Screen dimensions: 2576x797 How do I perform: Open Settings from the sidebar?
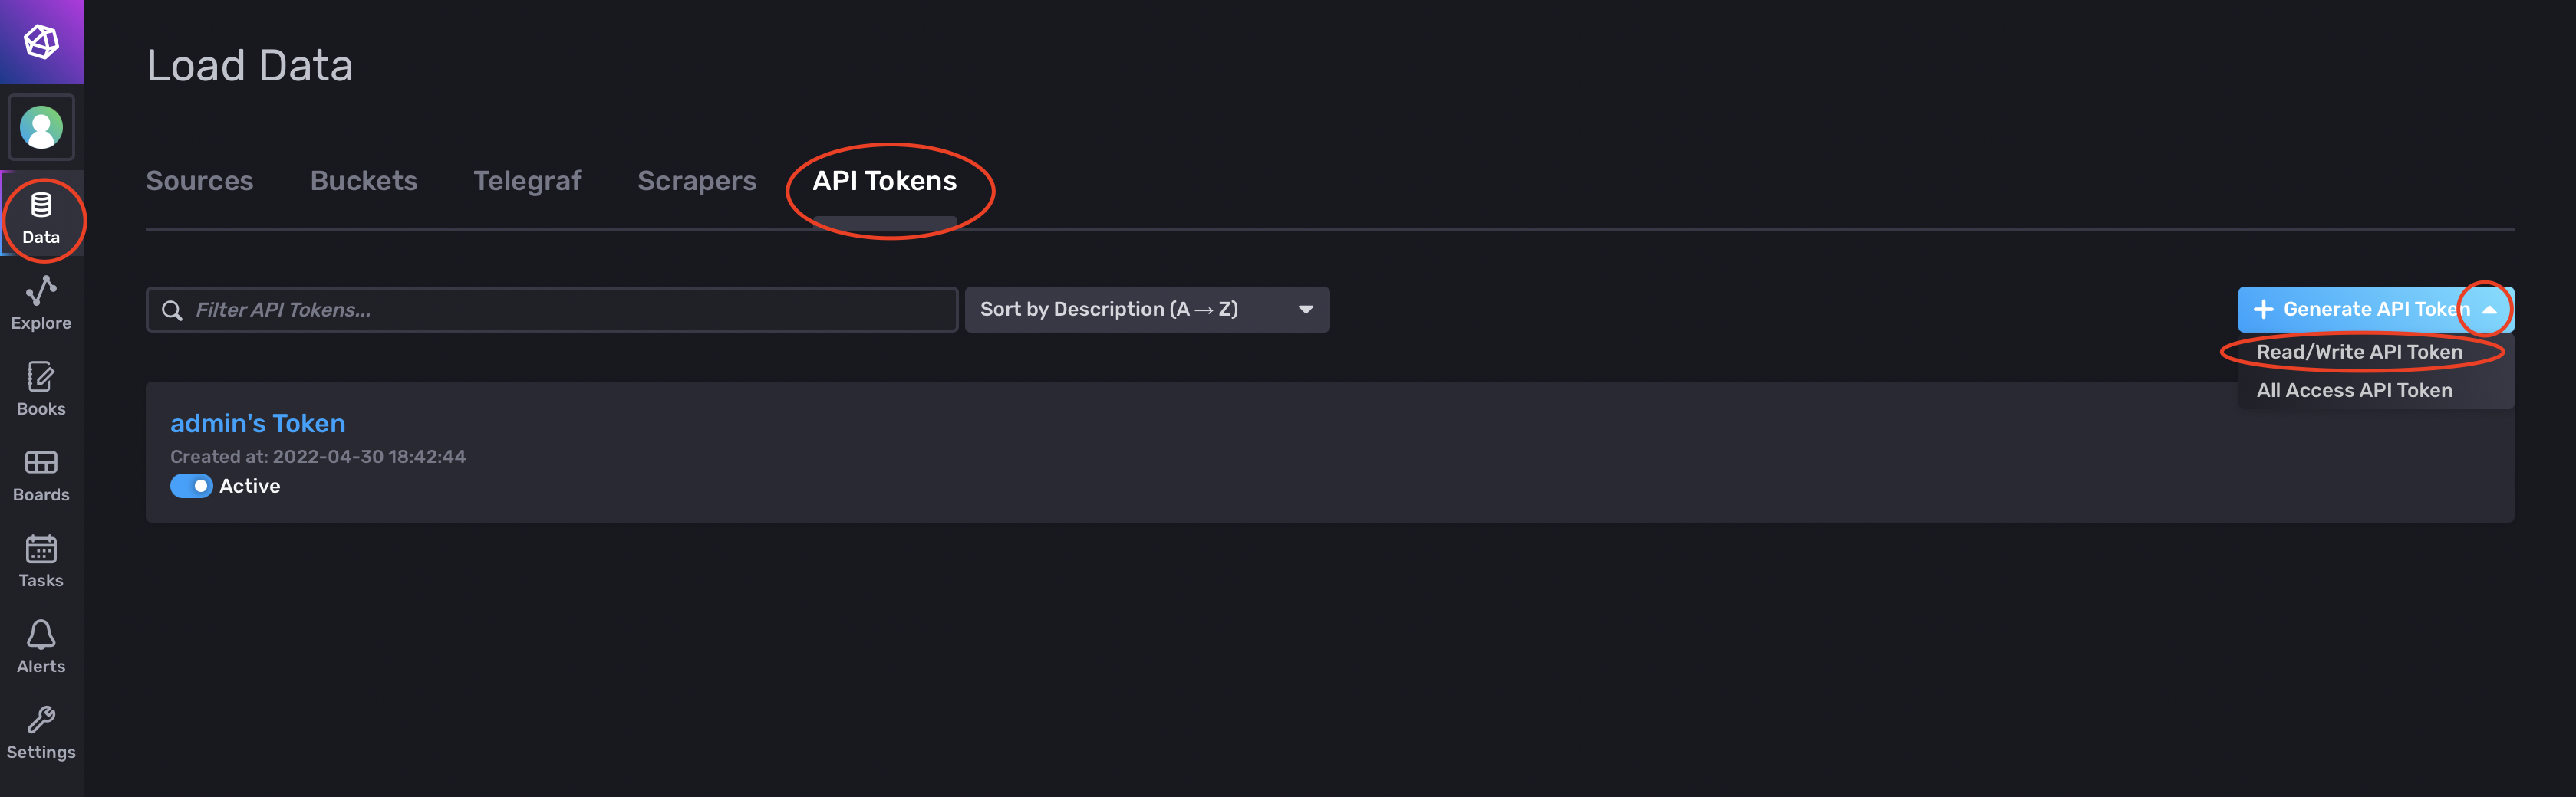(x=41, y=733)
